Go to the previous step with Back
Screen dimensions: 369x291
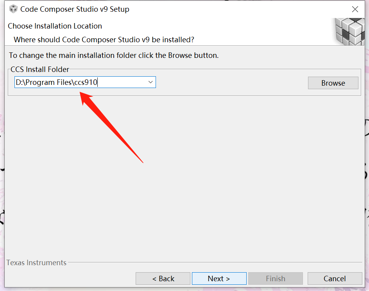(163, 278)
